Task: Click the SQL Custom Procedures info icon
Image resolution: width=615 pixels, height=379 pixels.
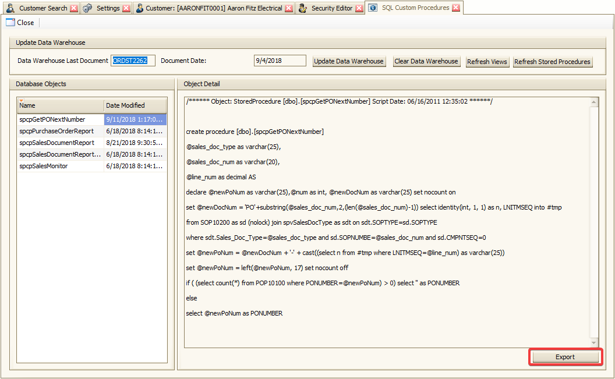Action: coord(372,8)
